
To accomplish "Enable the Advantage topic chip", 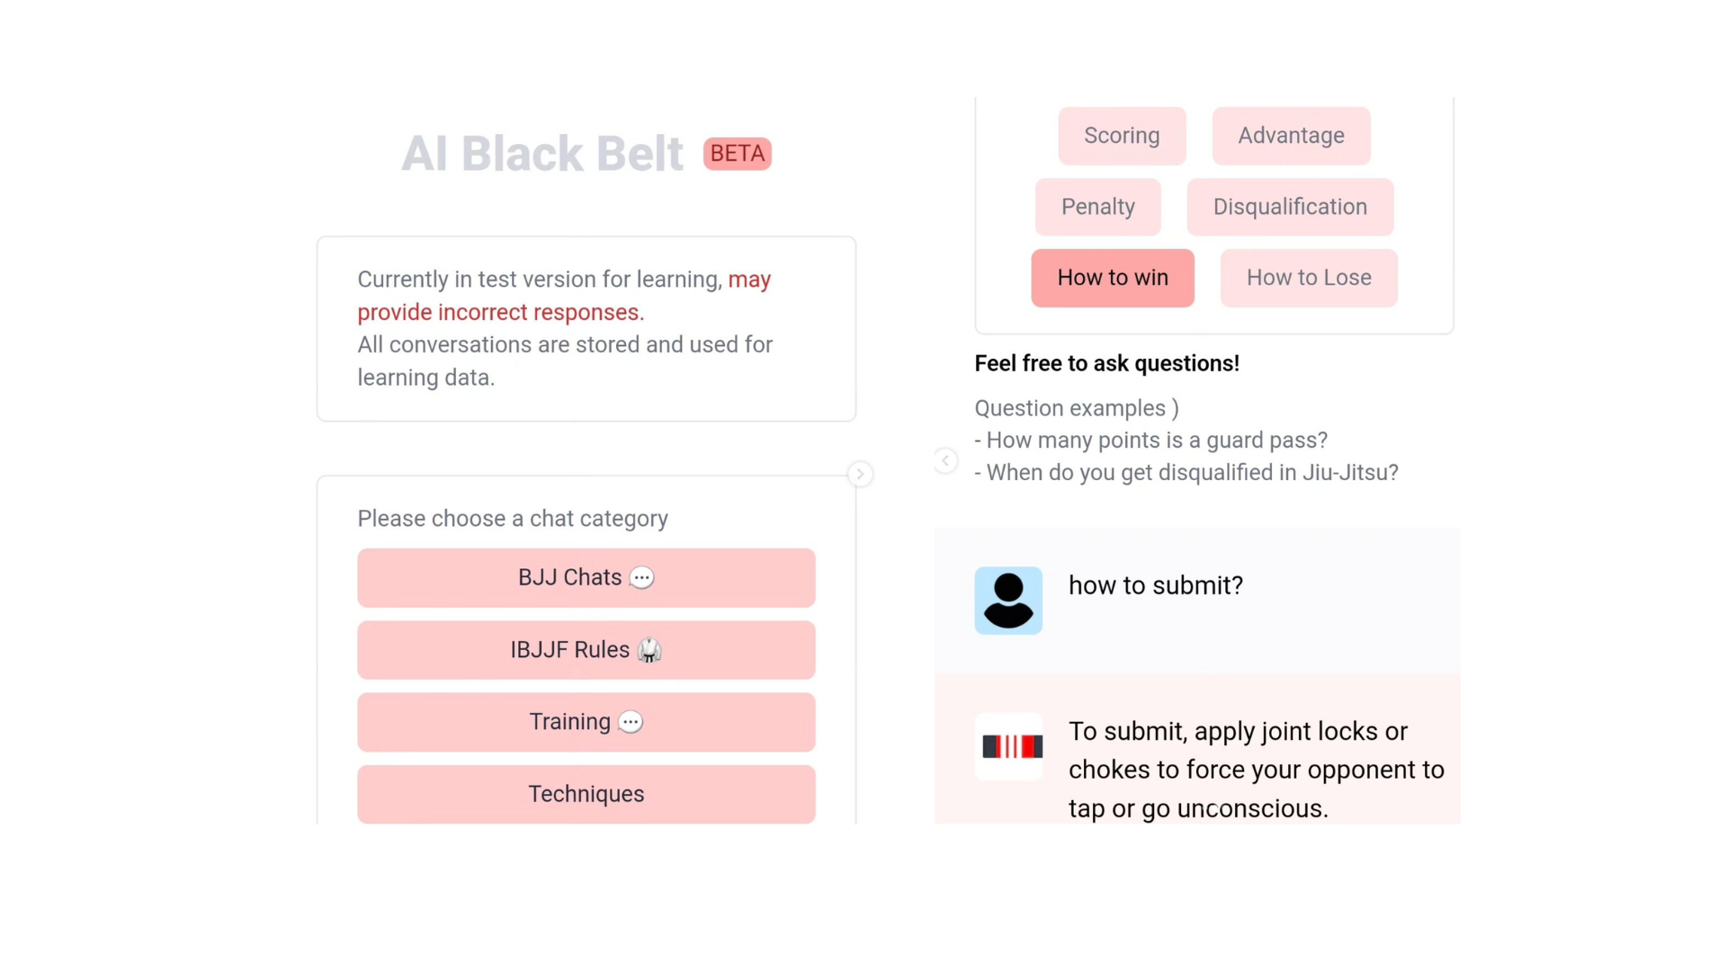I will tap(1290, 136).
